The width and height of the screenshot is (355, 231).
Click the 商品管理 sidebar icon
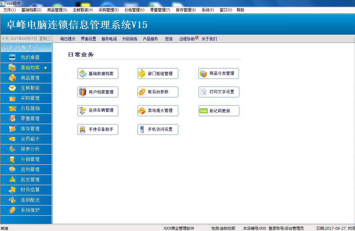pyautogui.click(x=12, y=78)
